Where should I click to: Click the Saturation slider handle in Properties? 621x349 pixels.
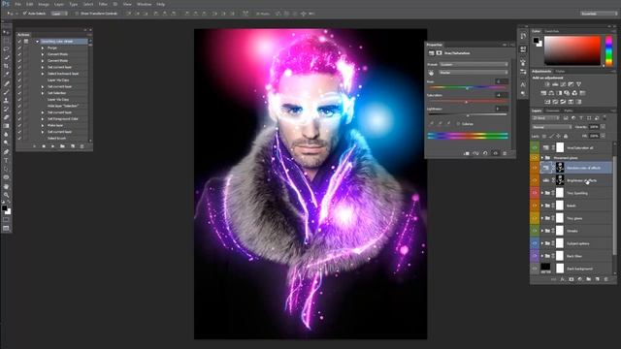point(467,102)
